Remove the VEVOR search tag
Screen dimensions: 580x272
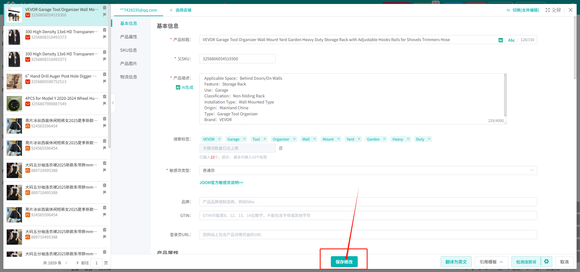point(219,139)
